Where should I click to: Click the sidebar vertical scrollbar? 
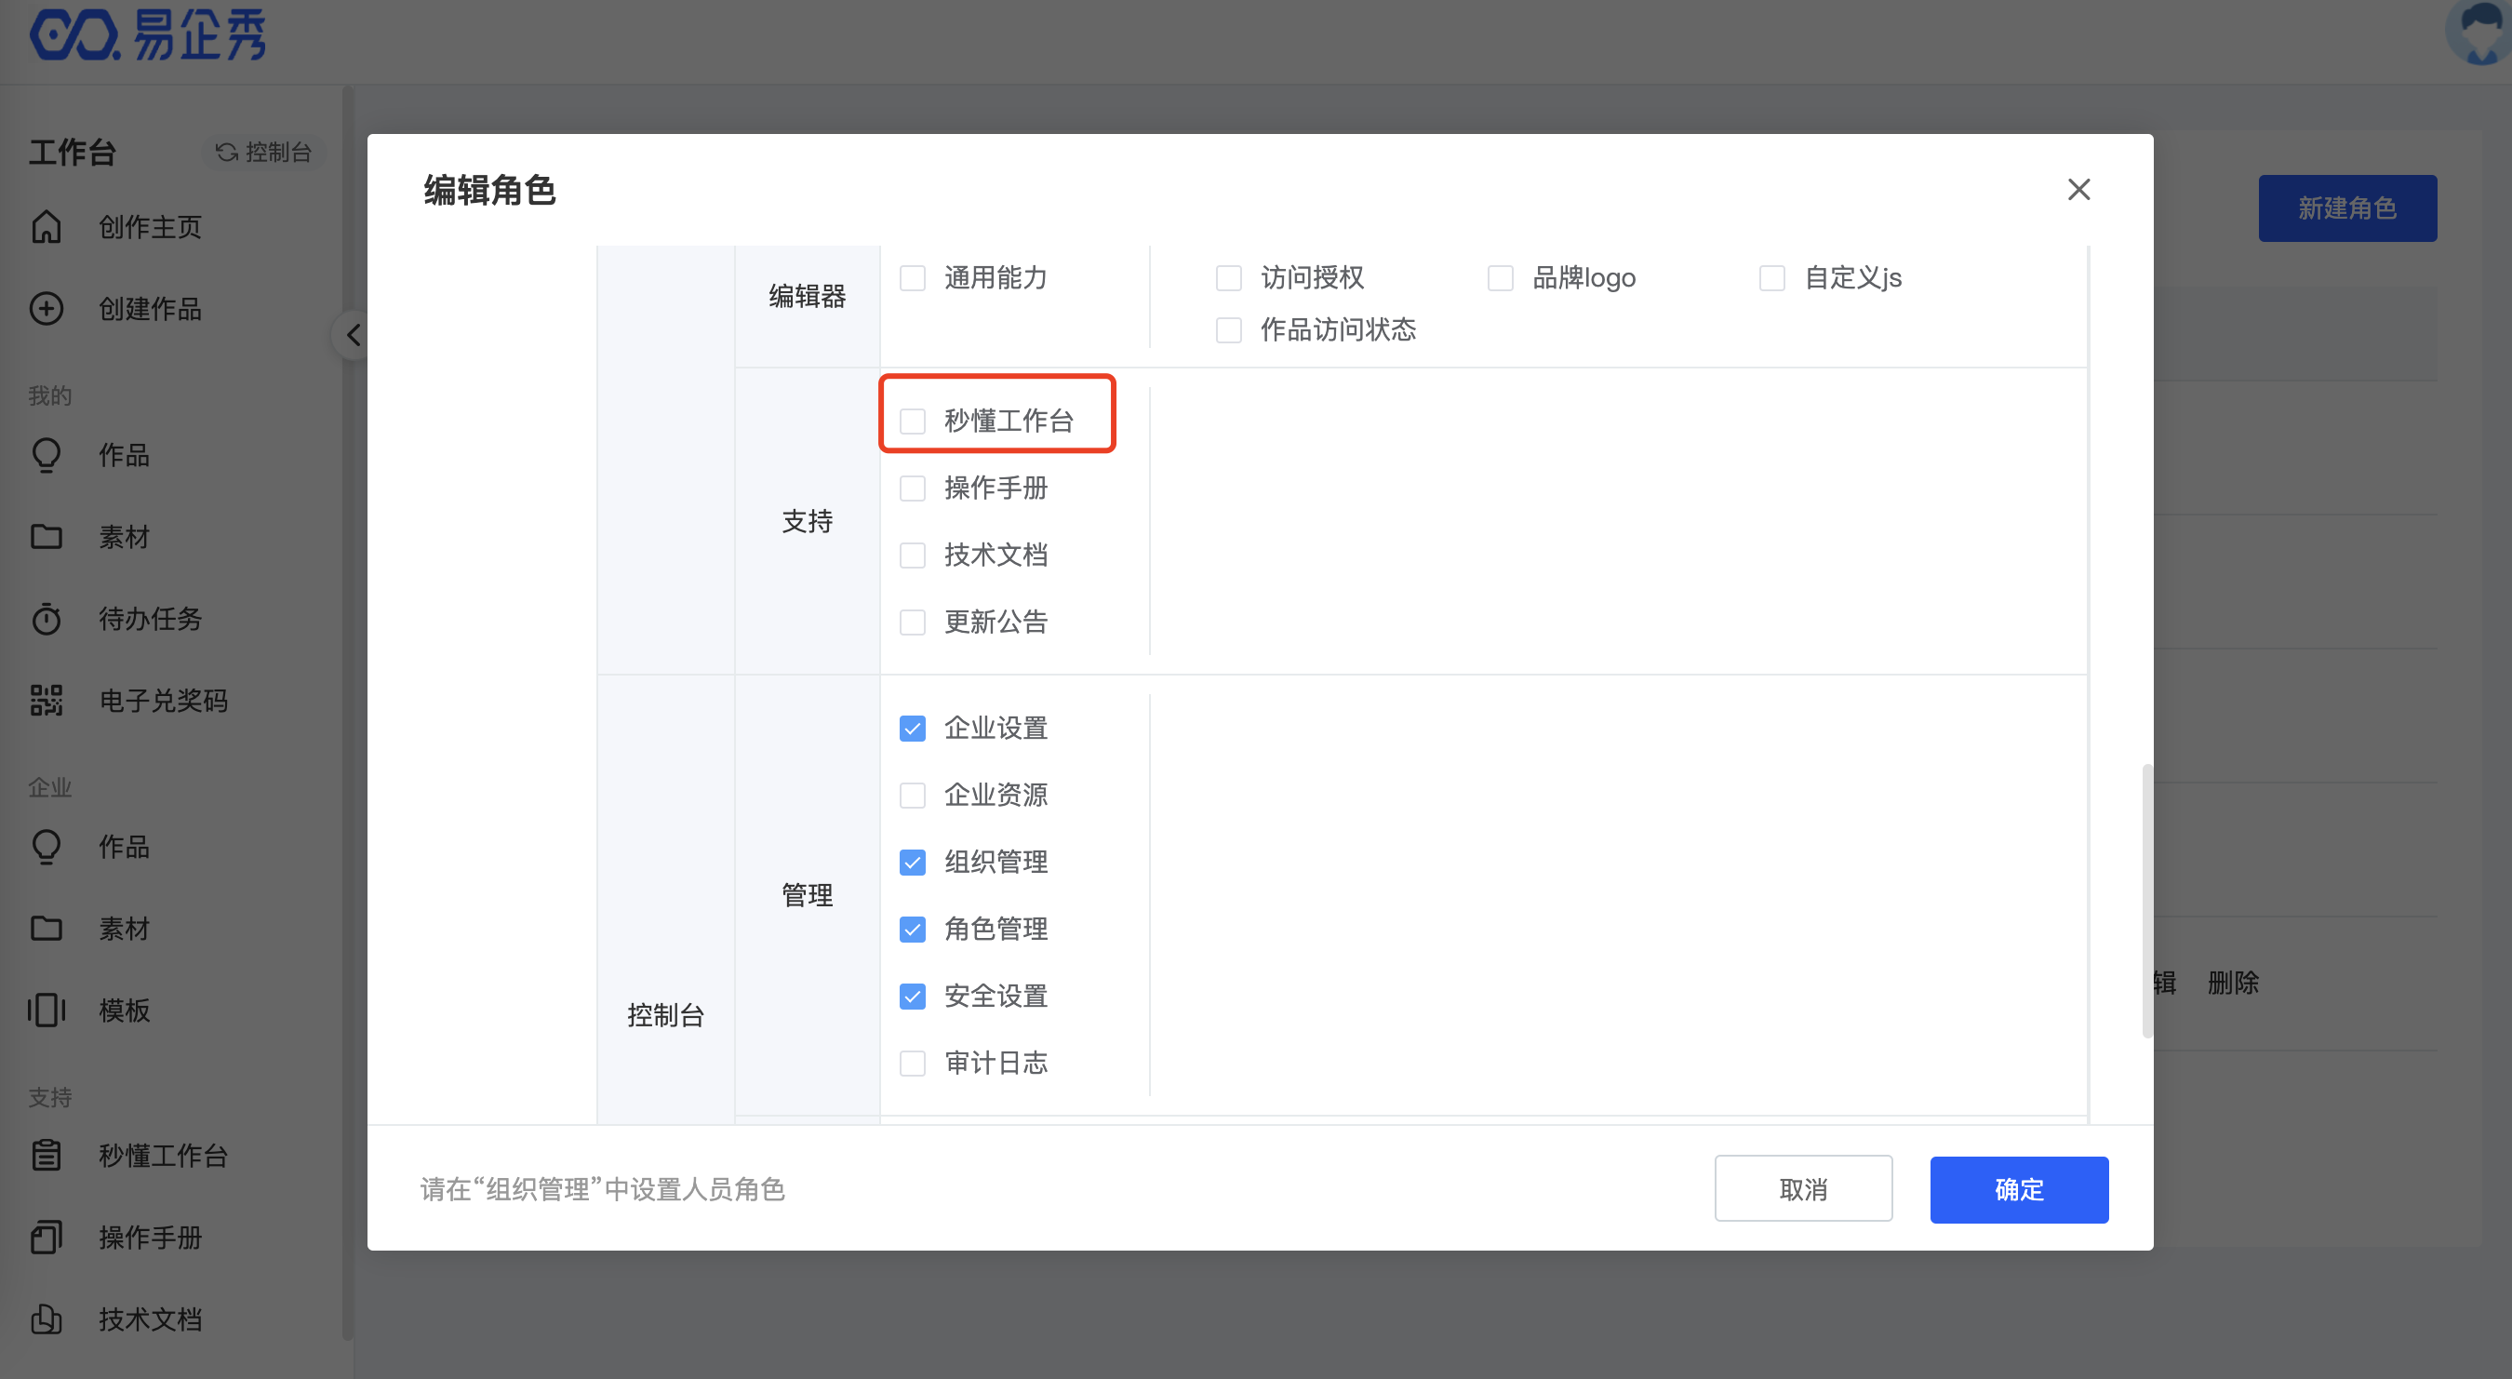click(347, 712)
